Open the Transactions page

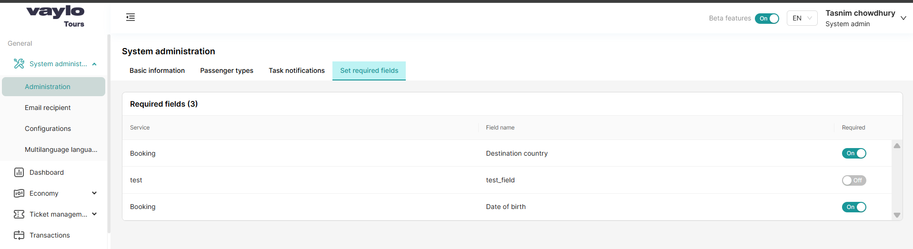(x=50, y=235)
